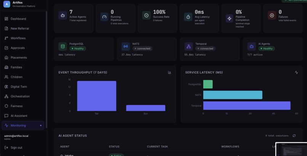Click the PostgreSQL database icon

pos(62,46)
